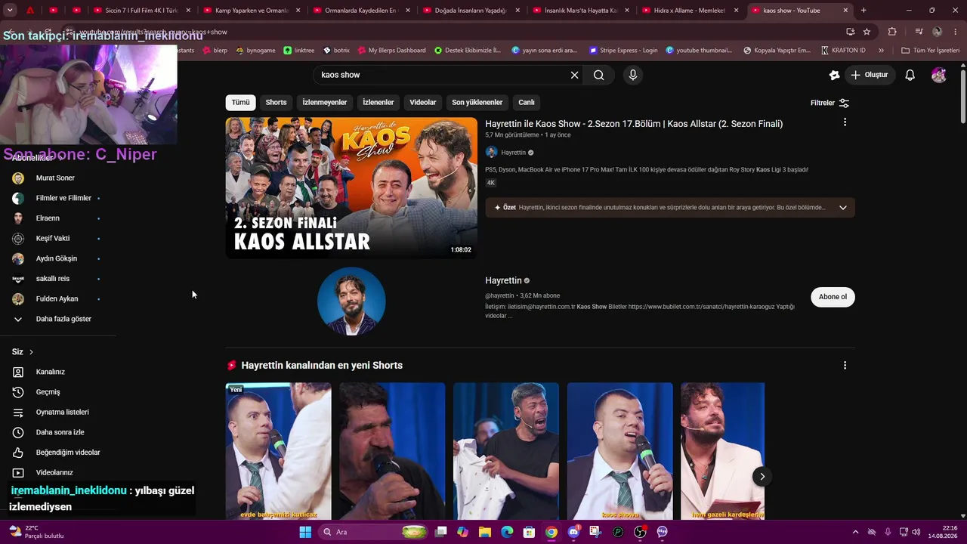Open sakallı reis subscription channel
Screen dimensions: 967x544
pos(53,279)
